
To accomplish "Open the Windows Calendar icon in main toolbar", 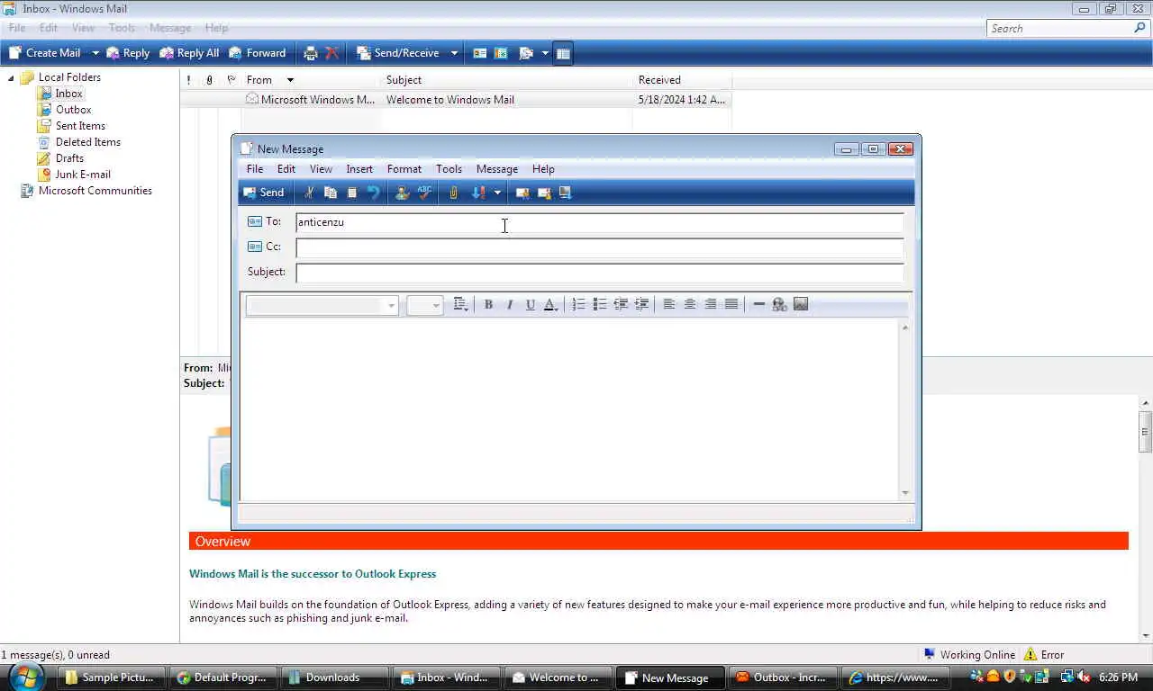I will click(x=501, y=53).
